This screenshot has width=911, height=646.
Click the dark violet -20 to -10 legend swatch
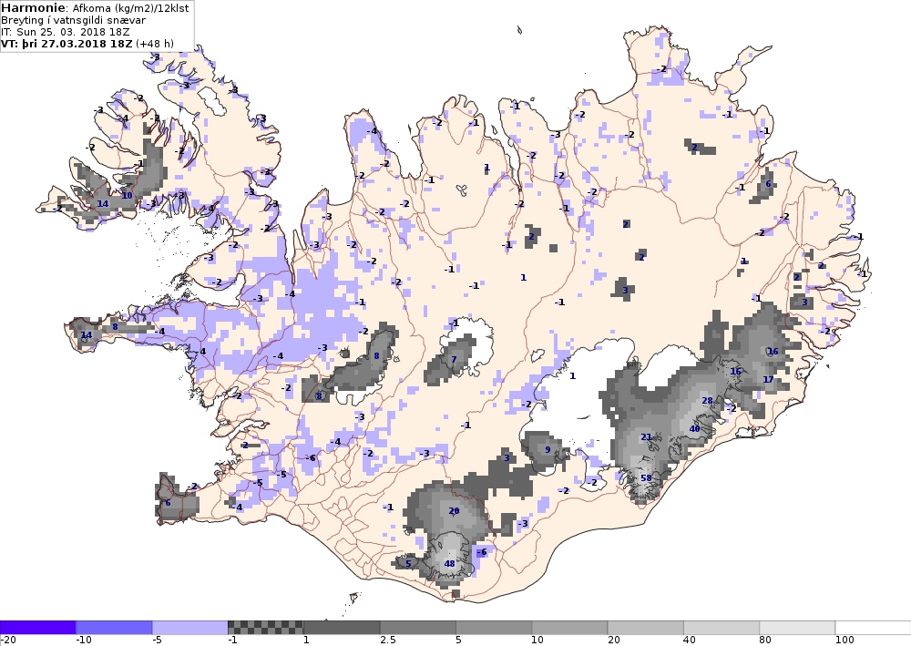point(37,628)
